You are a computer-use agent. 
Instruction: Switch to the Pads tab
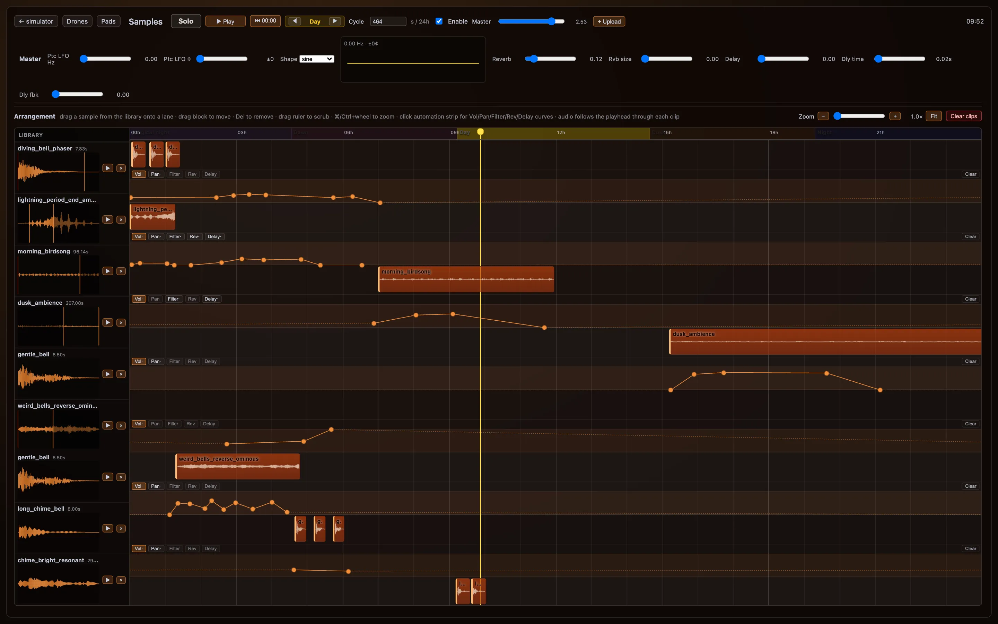click(108, 21)
